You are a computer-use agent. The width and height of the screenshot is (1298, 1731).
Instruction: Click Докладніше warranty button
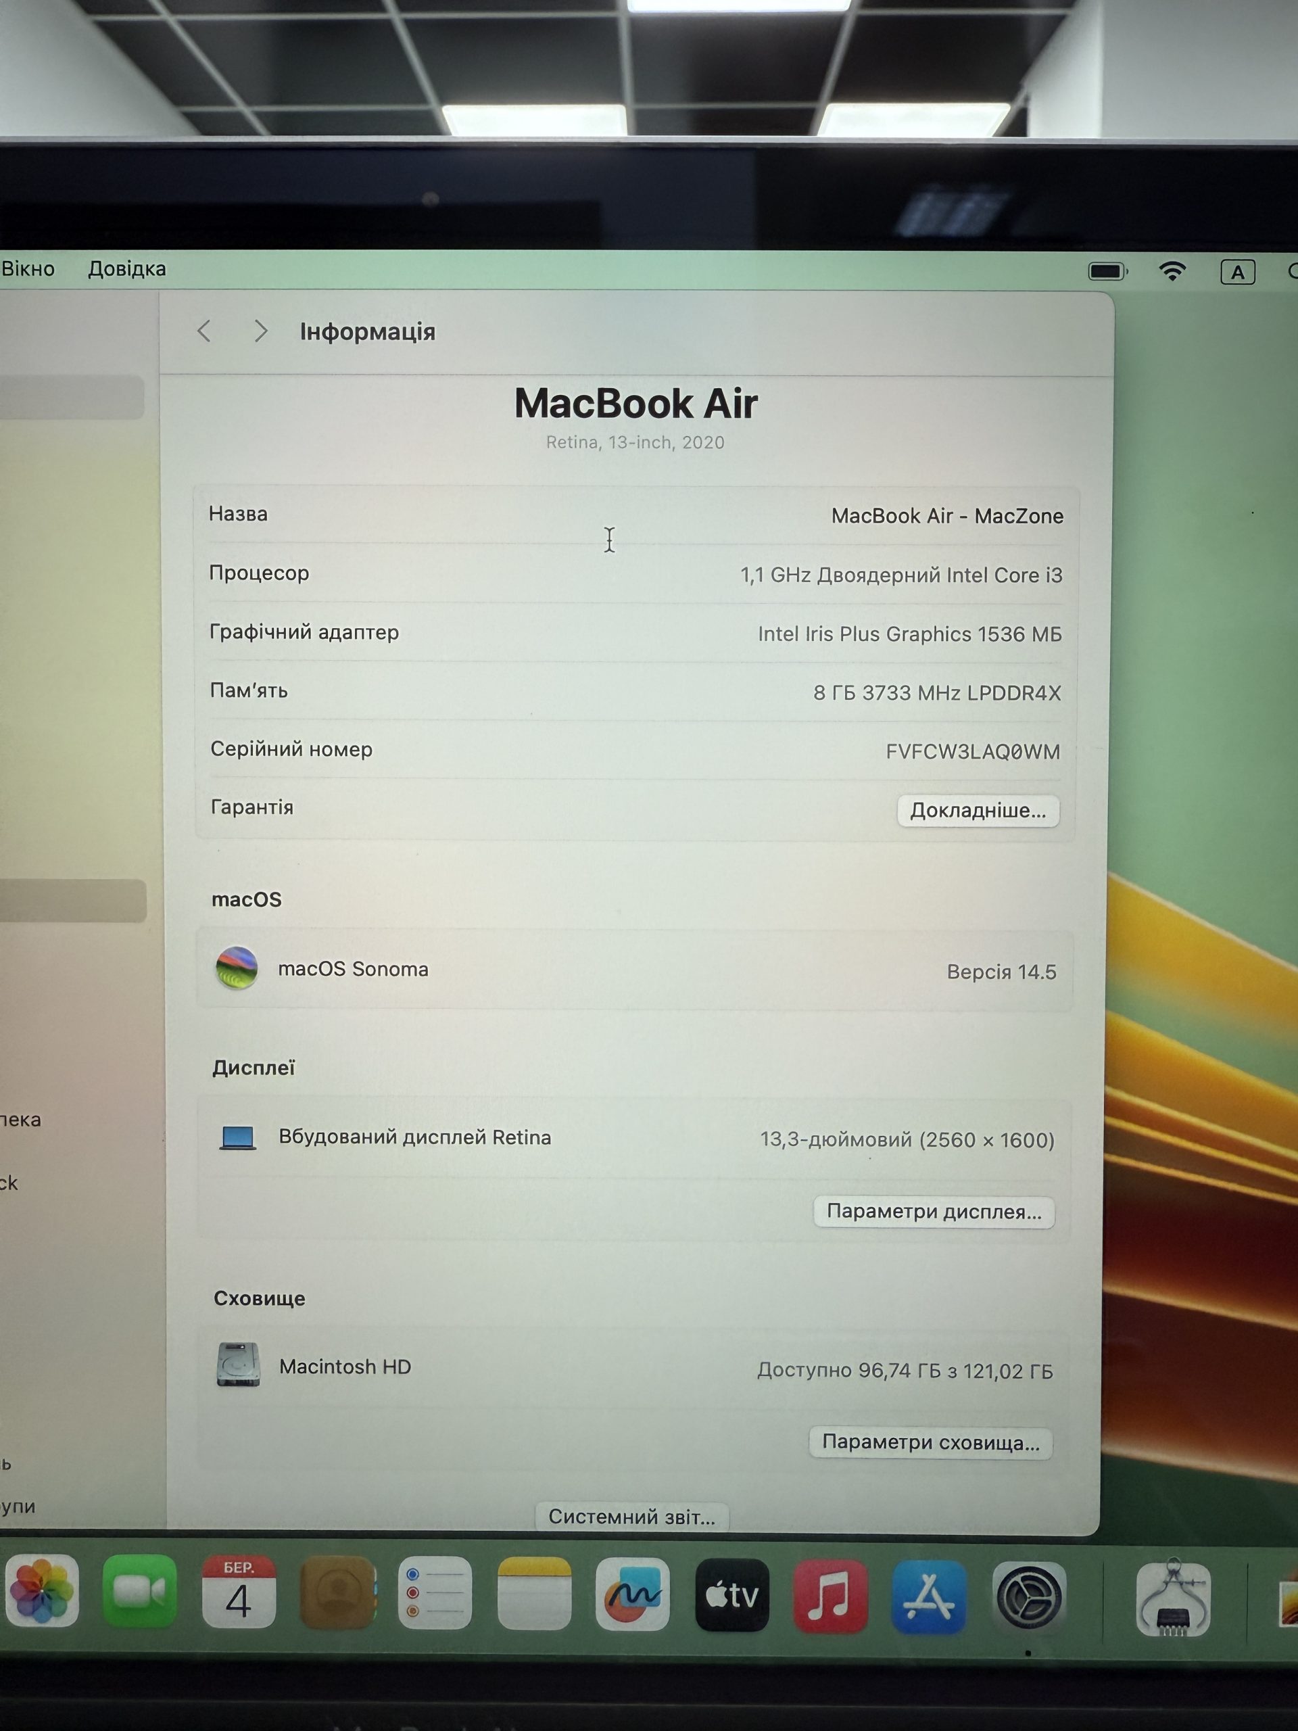978,811
